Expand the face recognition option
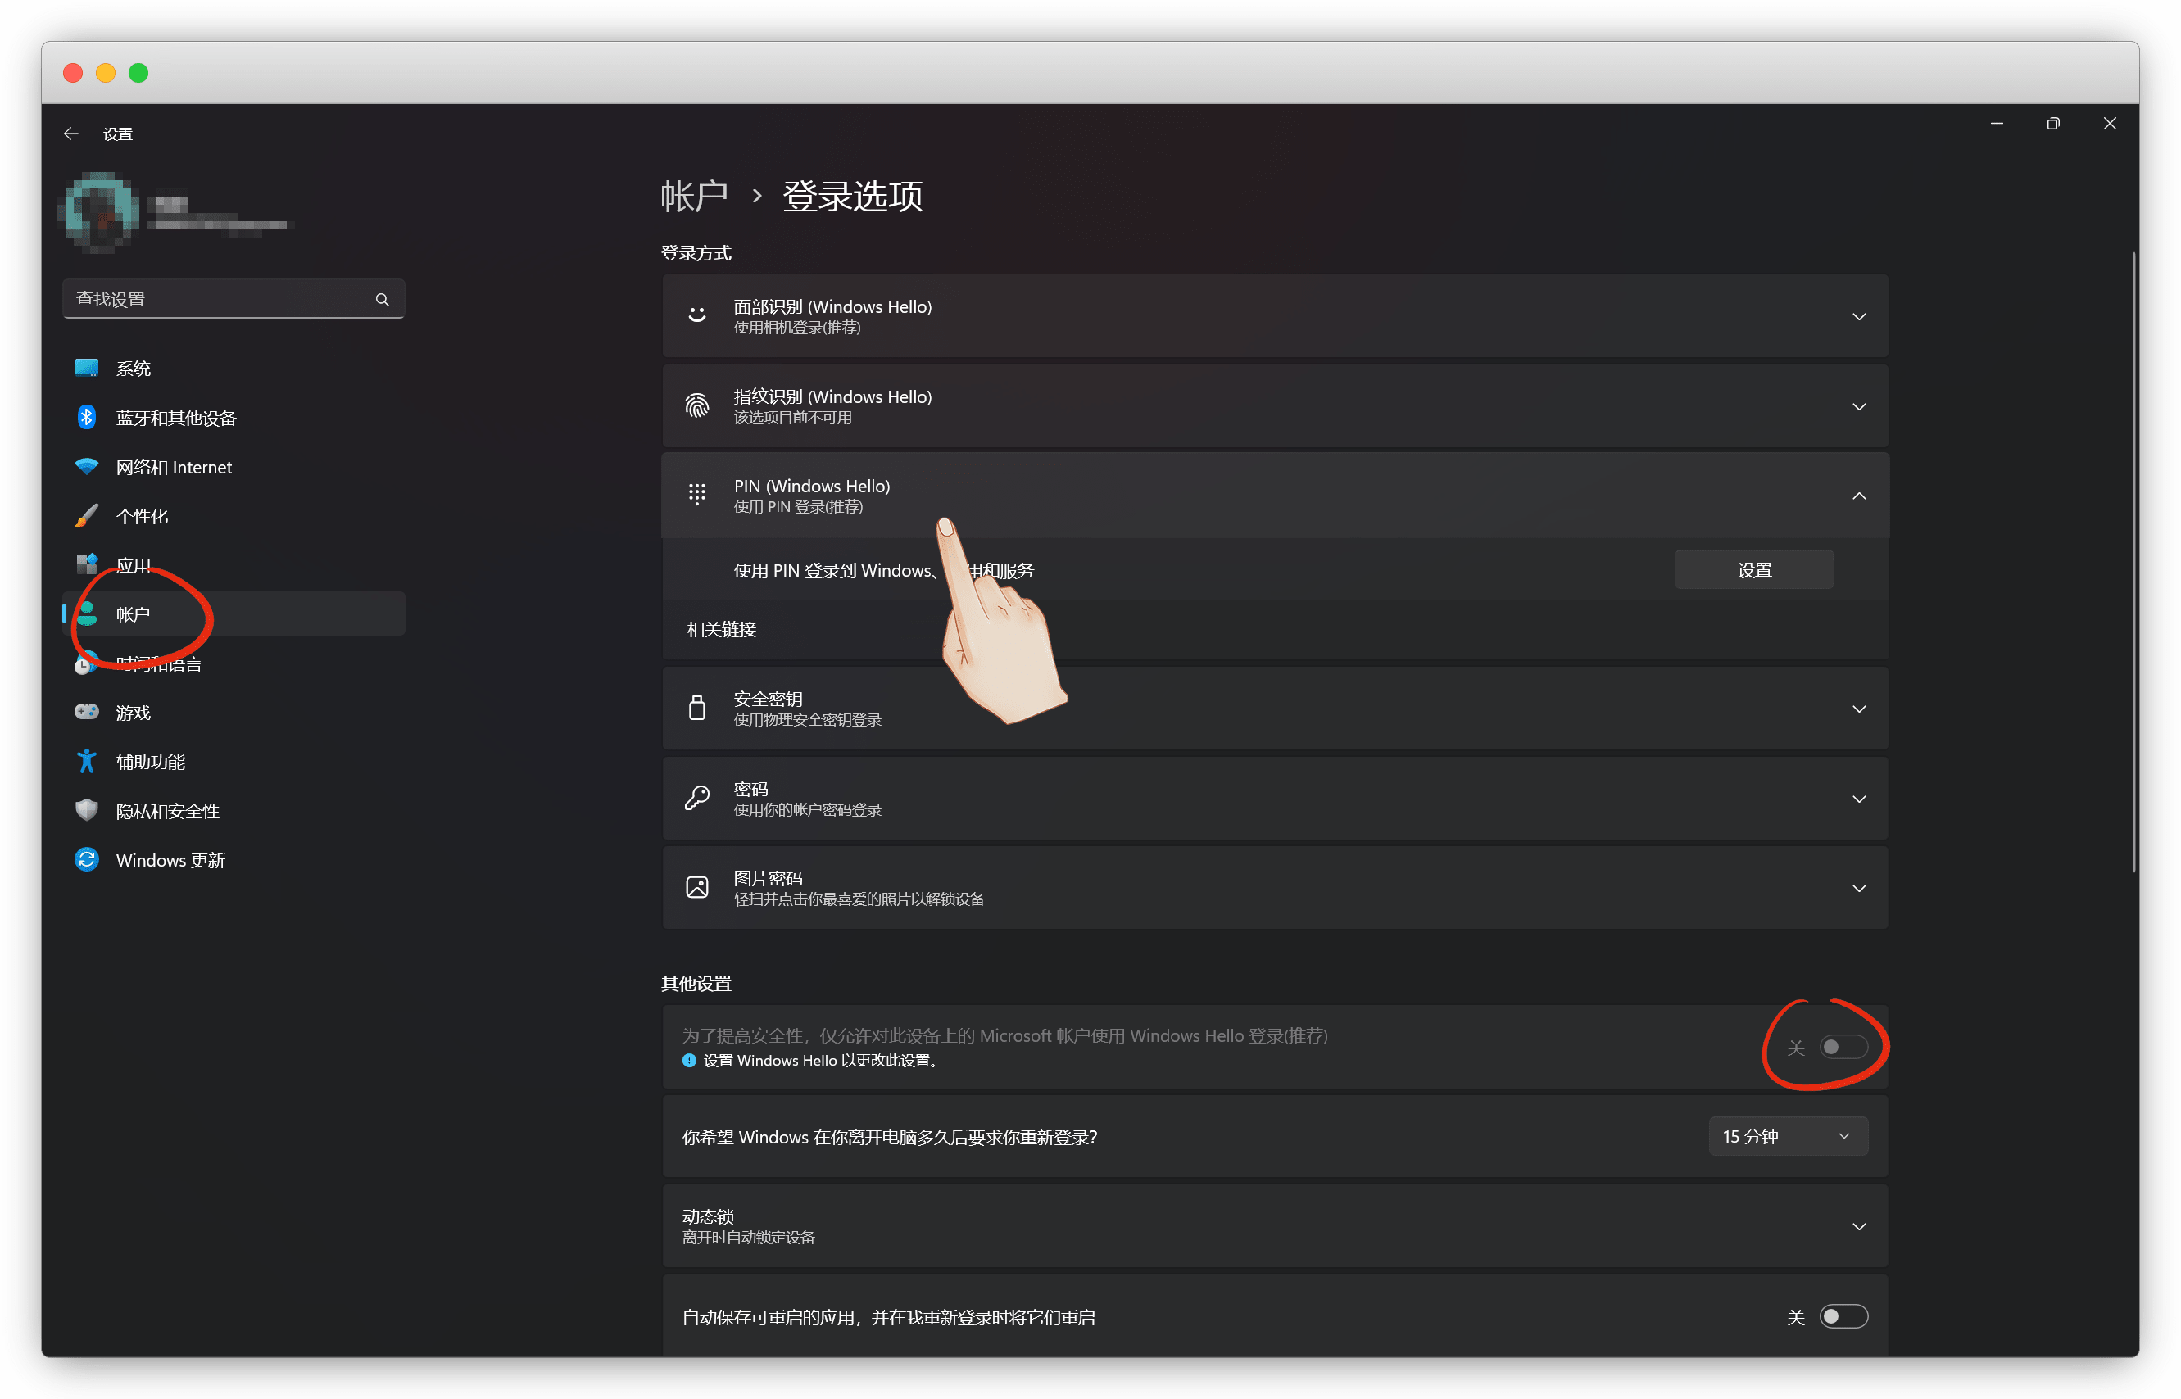 pos(1858,317)
